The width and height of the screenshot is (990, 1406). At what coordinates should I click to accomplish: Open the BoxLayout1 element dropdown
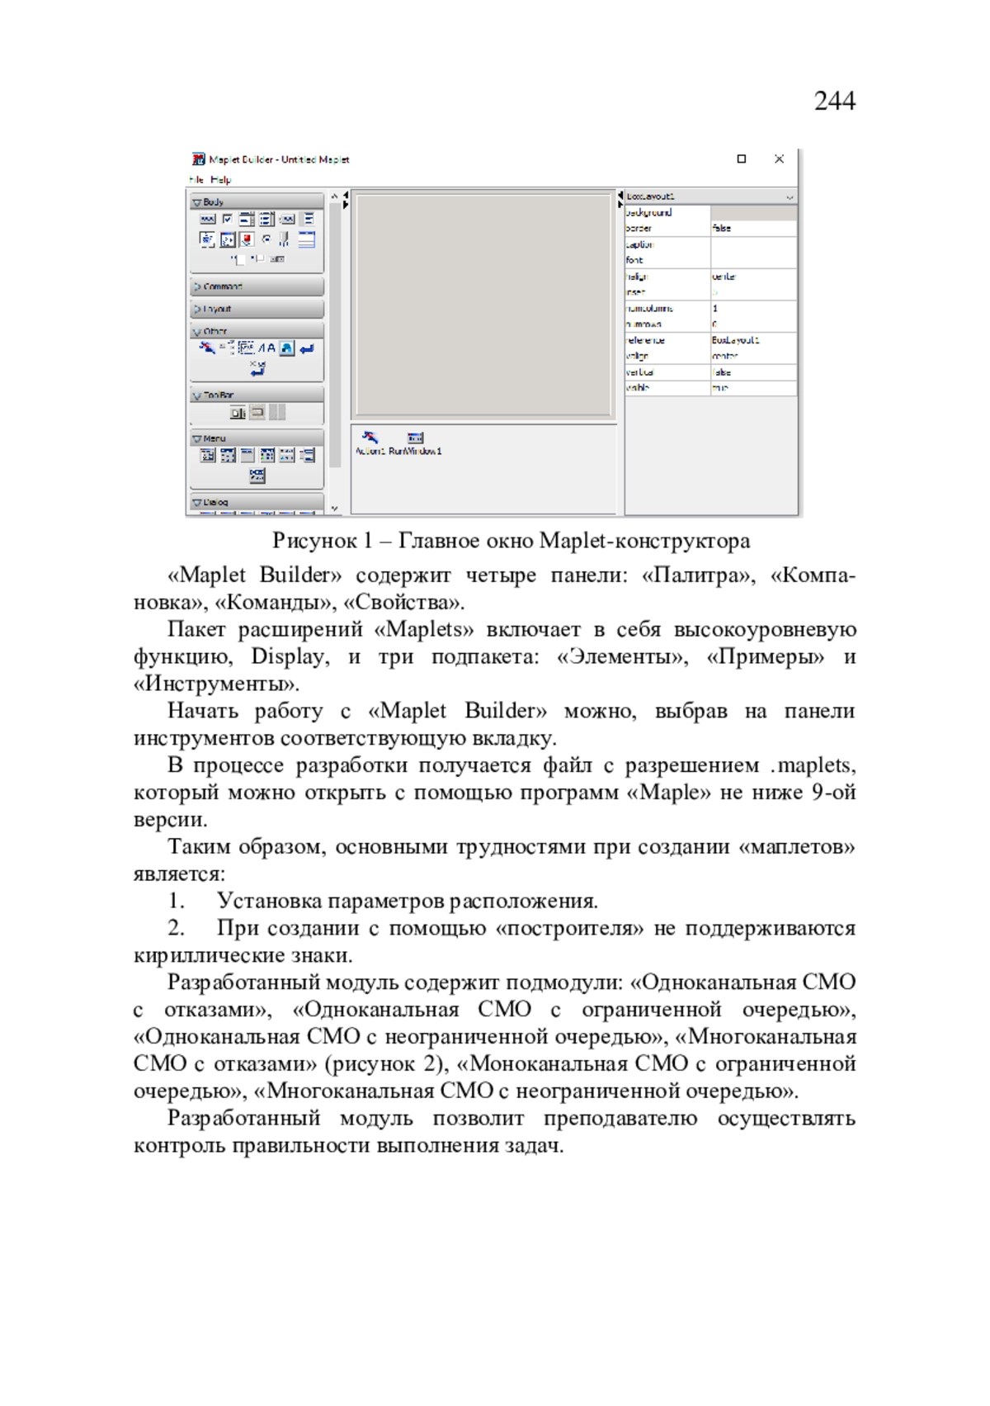point(790,197)
